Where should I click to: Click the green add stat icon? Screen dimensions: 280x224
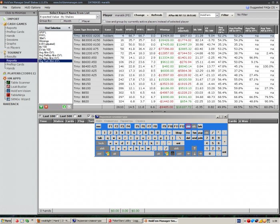pyautogui.click(x=41, y=107)
